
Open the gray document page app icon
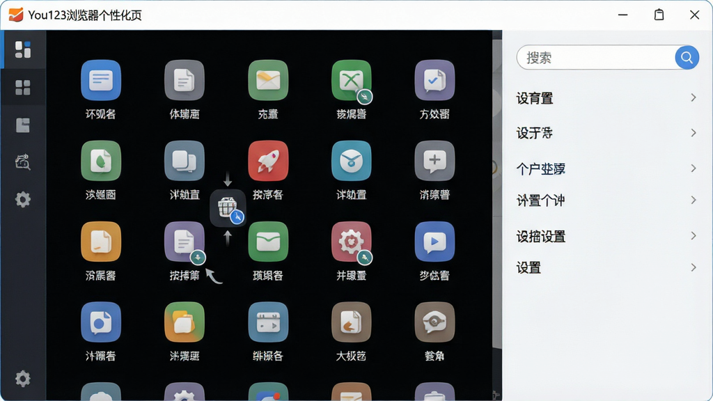pyautogui.click(x=184, y=80)
